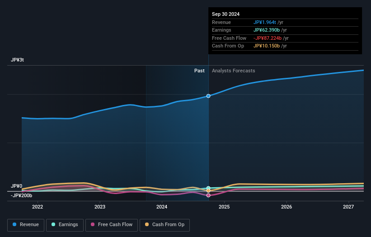This screenshot has width=371, height=237.
Task: Select the Cash From Op data point marker
Action: pyautogui.click(x=208, y=190)
